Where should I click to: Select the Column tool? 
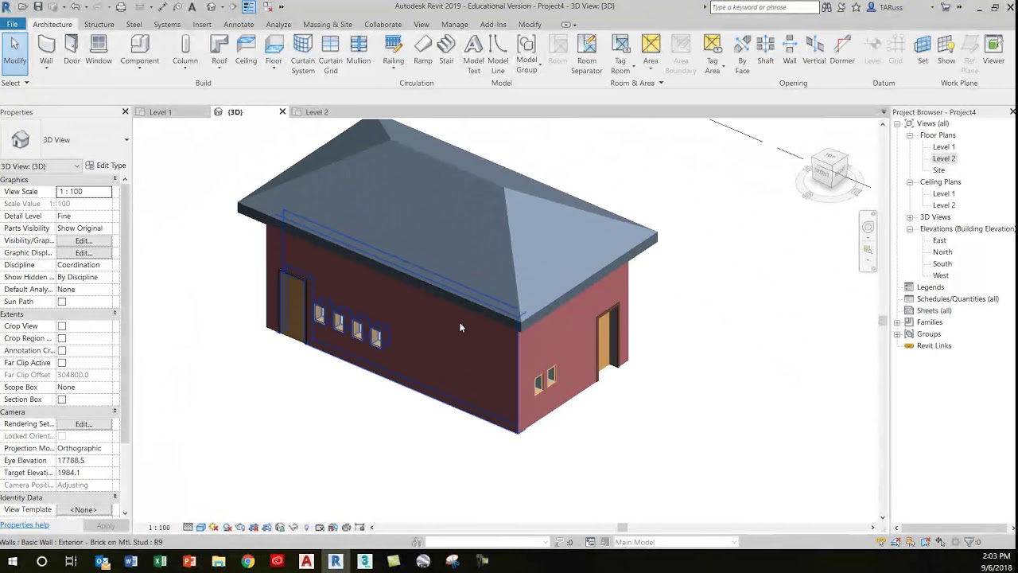tap(185, 49)
